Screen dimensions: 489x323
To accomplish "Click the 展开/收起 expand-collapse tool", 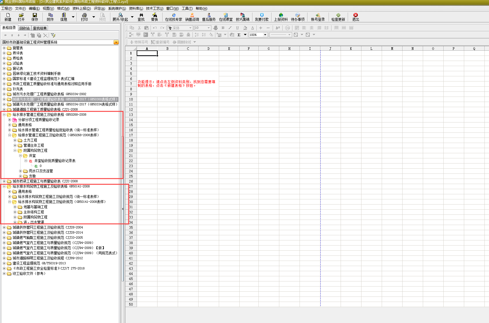I will (x=120, y=17).
